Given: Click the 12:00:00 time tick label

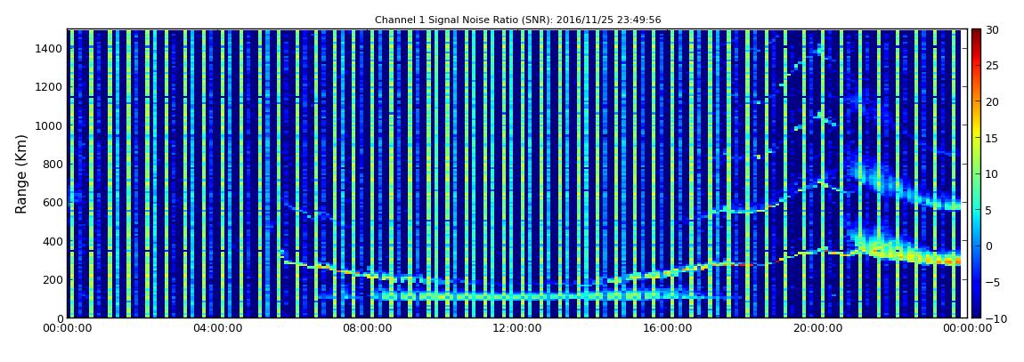Looking at the screenshot, I should pos(516,328).
